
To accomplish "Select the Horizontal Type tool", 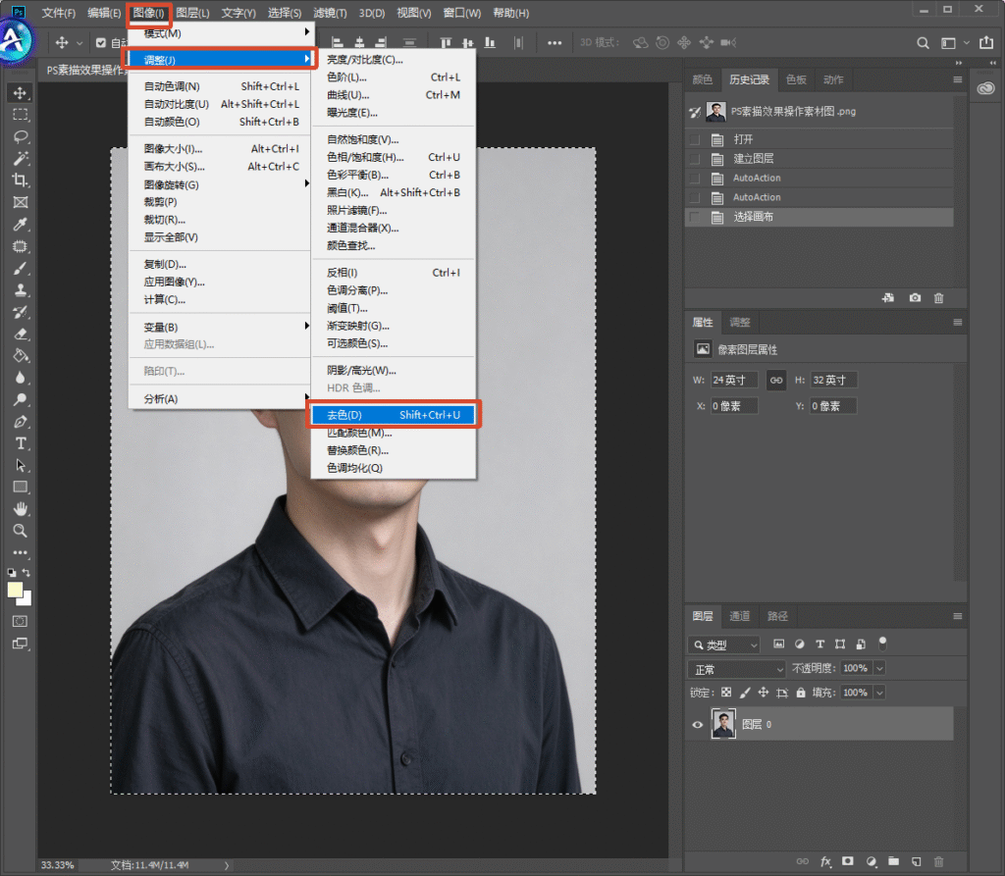I will [21, 443].
